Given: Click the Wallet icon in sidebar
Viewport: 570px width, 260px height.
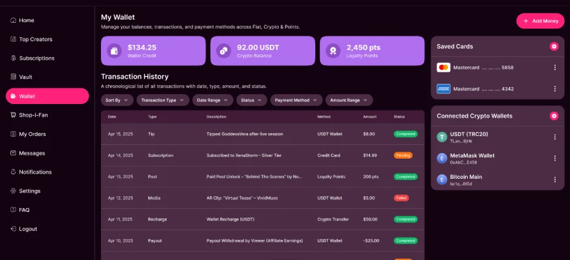Looking at the screenshot, I should tap(13, 96).
